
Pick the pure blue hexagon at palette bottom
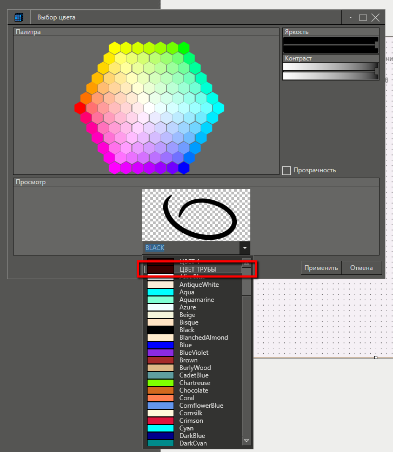tap(184, 168)
